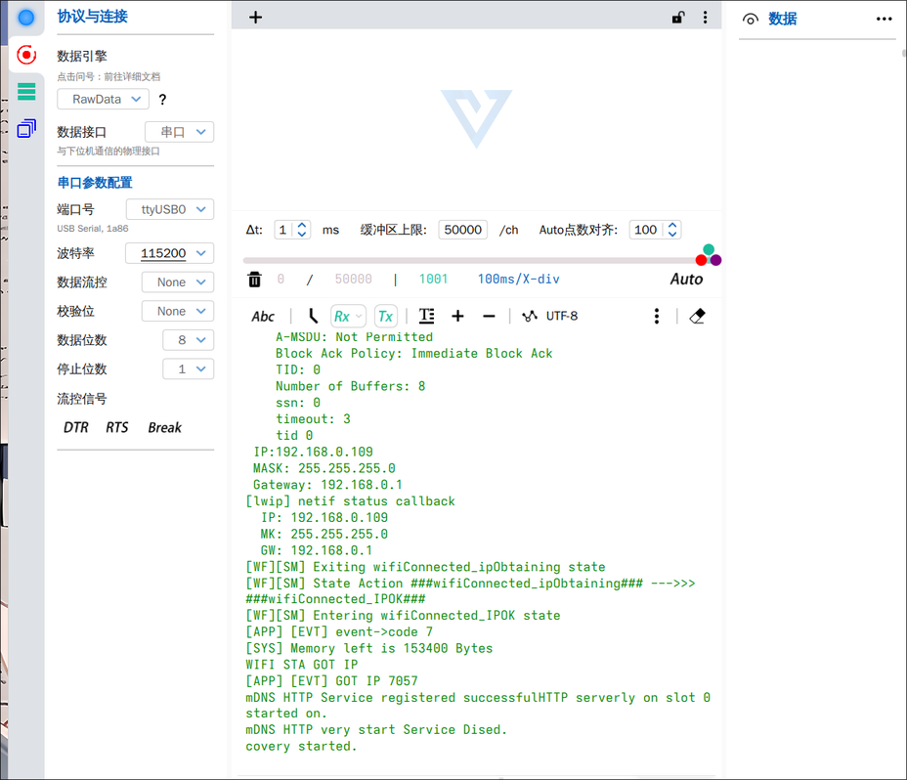
Task: Click the plus icon to add tab
Action: pyautogui.click(x=255, y=18)
